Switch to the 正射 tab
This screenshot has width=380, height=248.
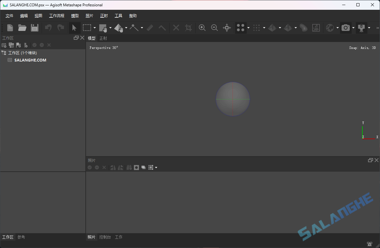click(x=103, y=38)
